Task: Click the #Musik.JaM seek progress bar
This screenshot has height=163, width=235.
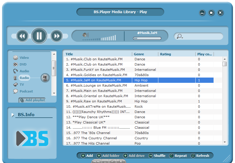Action: point(147,38)
